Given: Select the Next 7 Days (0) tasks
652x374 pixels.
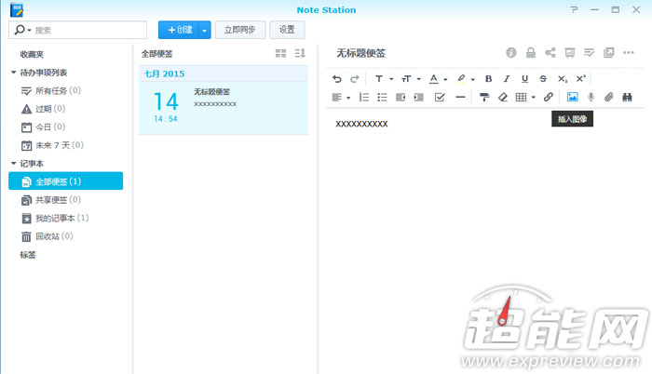Looking at the screenshot, I should 52,145.
